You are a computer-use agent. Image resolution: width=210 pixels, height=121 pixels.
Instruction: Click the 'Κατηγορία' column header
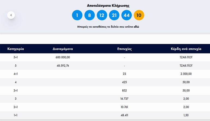(x=16, y=49)
